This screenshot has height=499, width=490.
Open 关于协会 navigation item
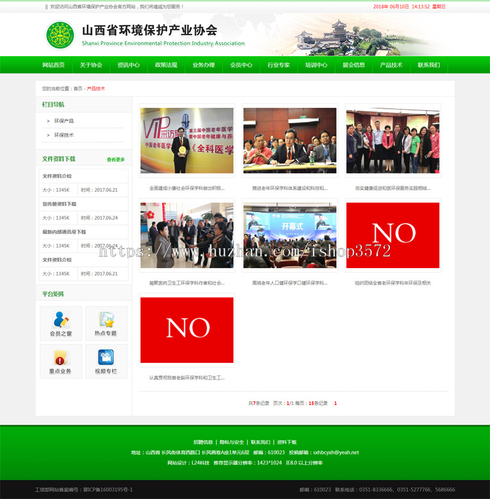coord(91,65)
